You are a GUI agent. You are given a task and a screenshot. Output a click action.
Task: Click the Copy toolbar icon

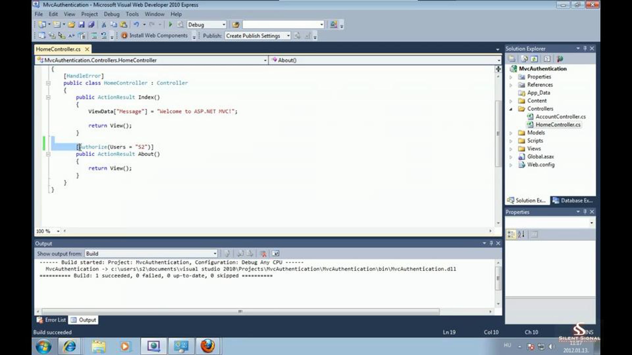[x=113, y=25]
